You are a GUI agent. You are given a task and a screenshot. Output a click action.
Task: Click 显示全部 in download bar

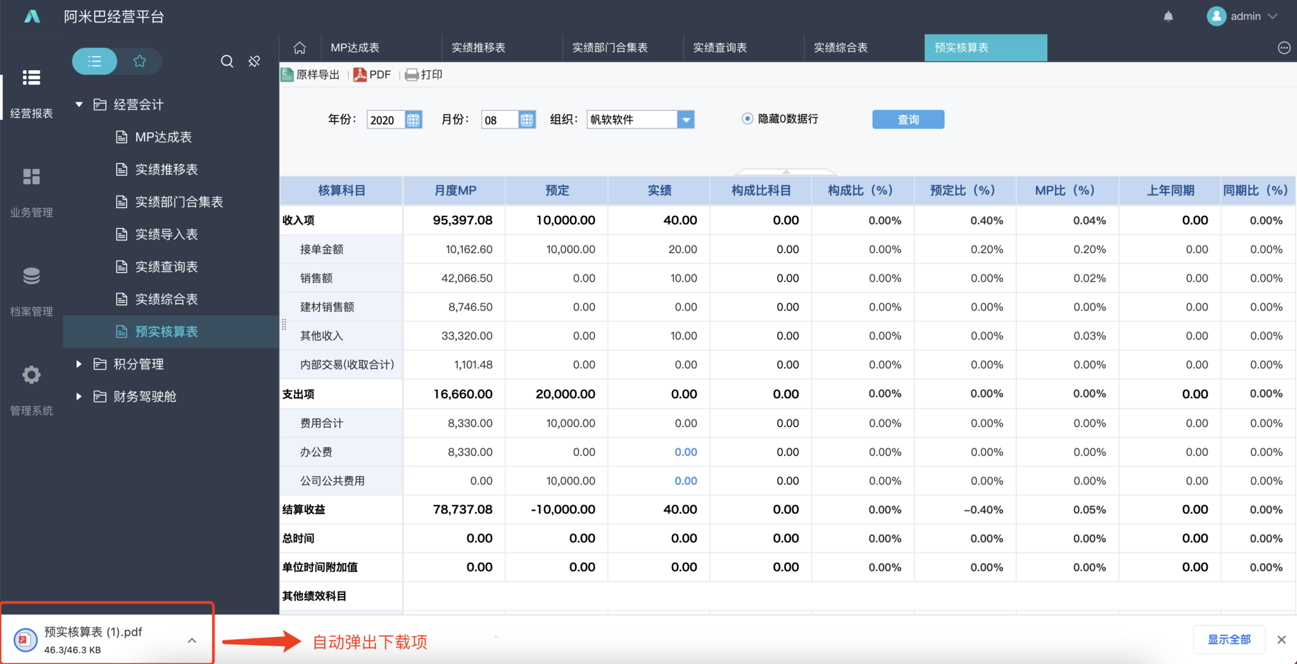point(1229,639)
